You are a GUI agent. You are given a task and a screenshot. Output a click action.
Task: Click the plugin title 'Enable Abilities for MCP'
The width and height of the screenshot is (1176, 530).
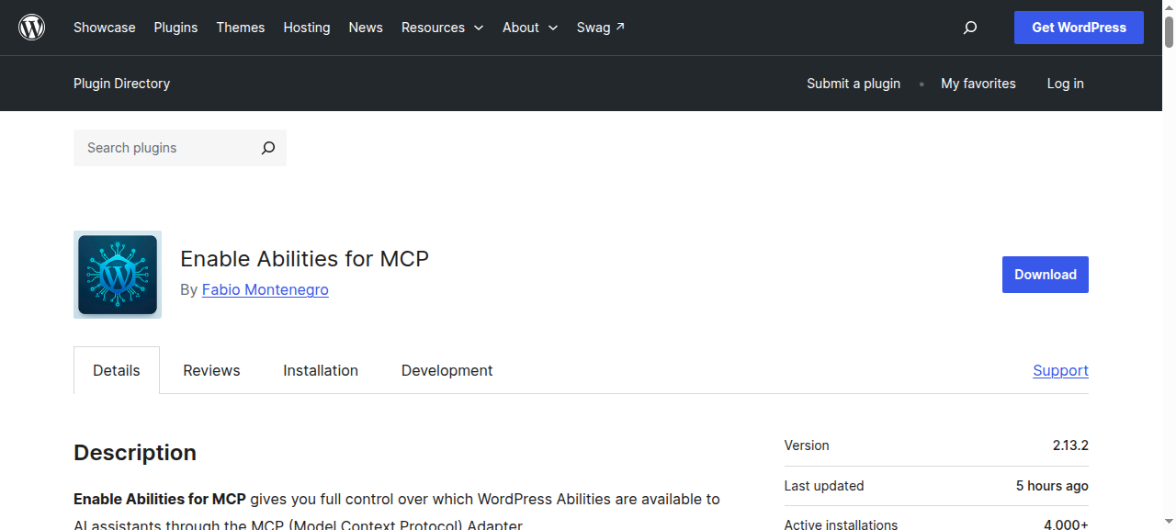(305, 259)
